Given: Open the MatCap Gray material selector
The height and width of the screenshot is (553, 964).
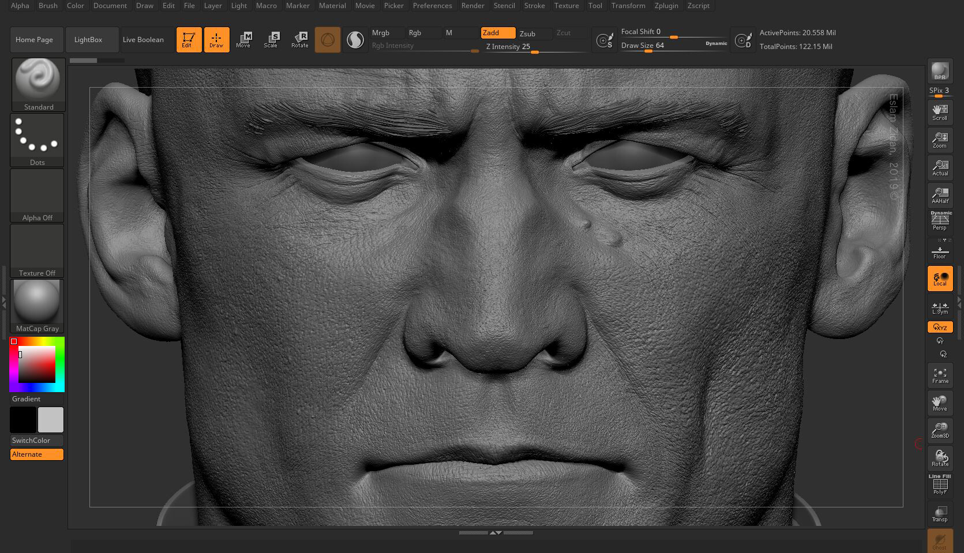Looking at the screenshot, I should click(37, 306).
